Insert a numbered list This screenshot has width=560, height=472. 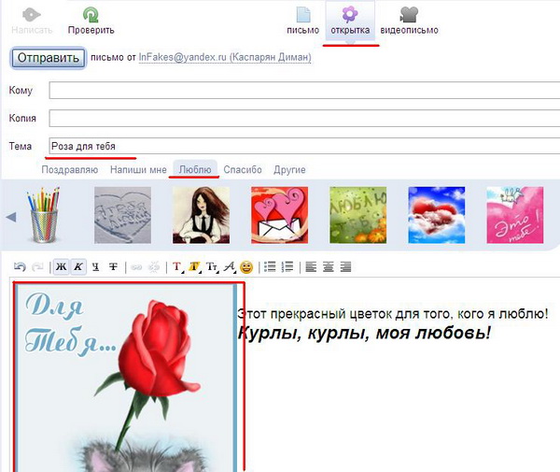coord(287,266)
